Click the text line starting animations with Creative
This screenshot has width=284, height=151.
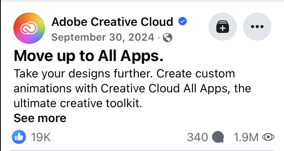point(133,89)
